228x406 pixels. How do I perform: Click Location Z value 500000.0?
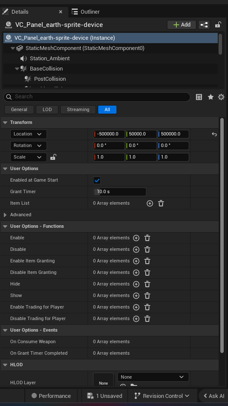(x=173, y=134)
